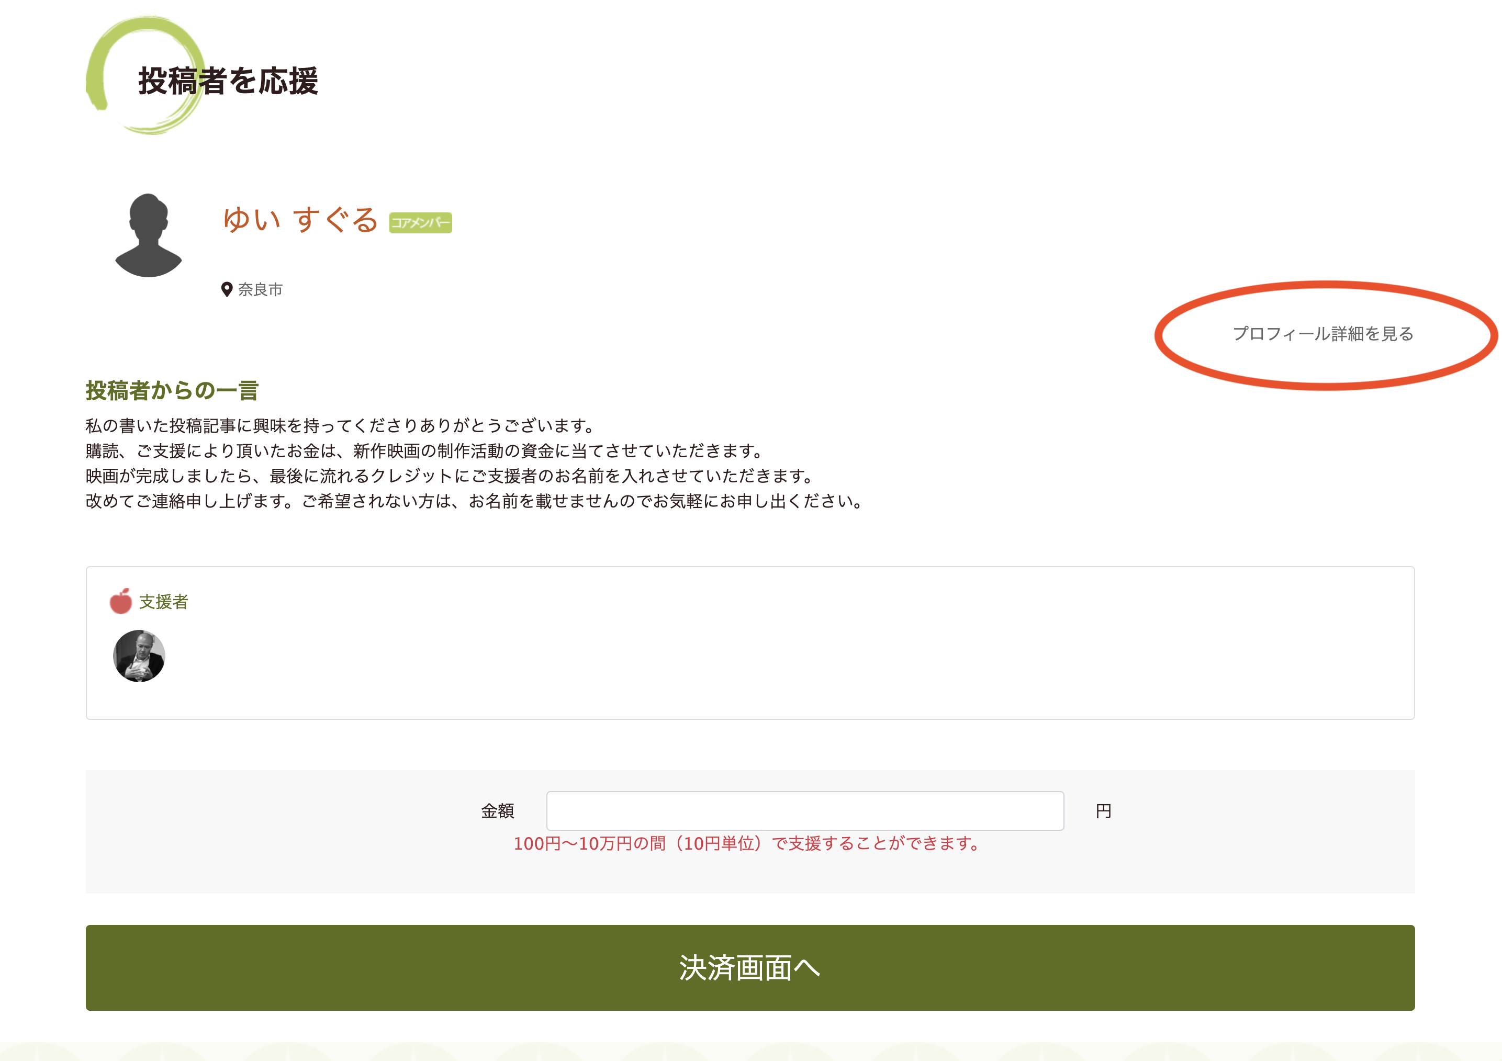Viewport: 1502px width, 1061px height.
Task: Click the コアメンバー badge
Action: pyautogui.click(x=420, y=222)
